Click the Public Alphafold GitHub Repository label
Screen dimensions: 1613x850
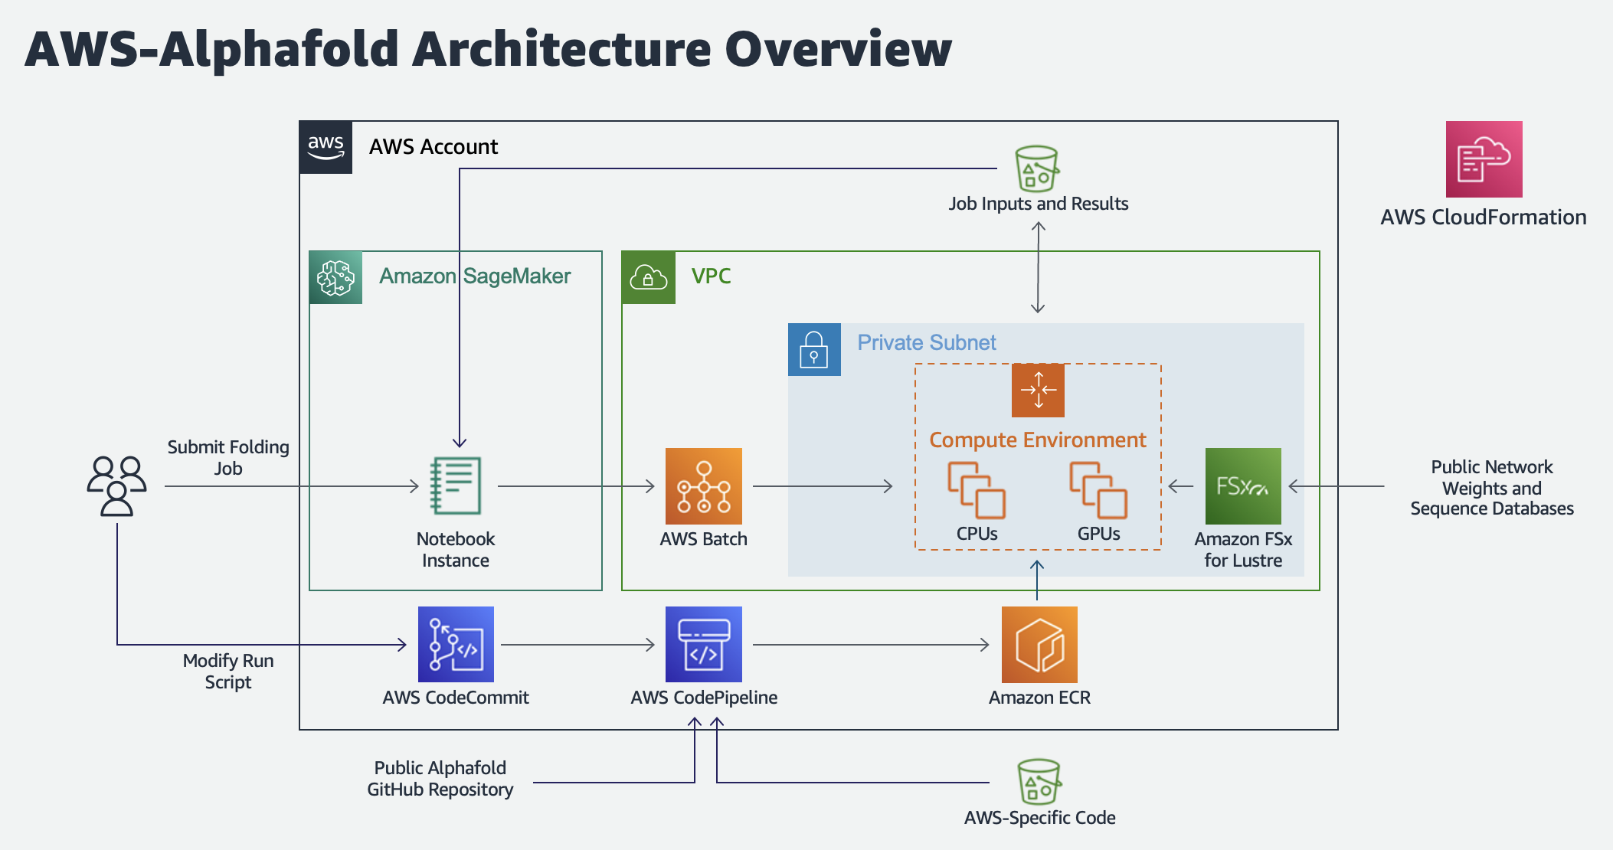(440, 778)
